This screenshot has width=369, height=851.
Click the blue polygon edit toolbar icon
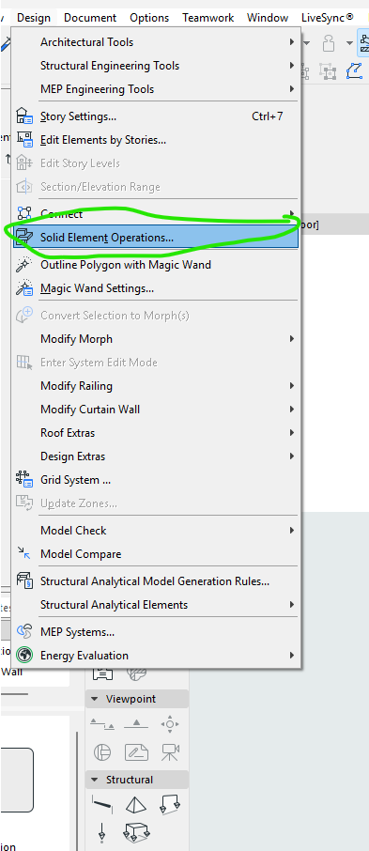tap(354, 70)
